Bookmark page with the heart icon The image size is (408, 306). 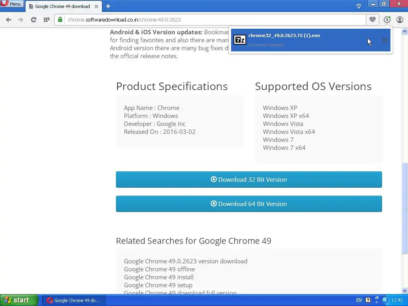pos(372,20)
